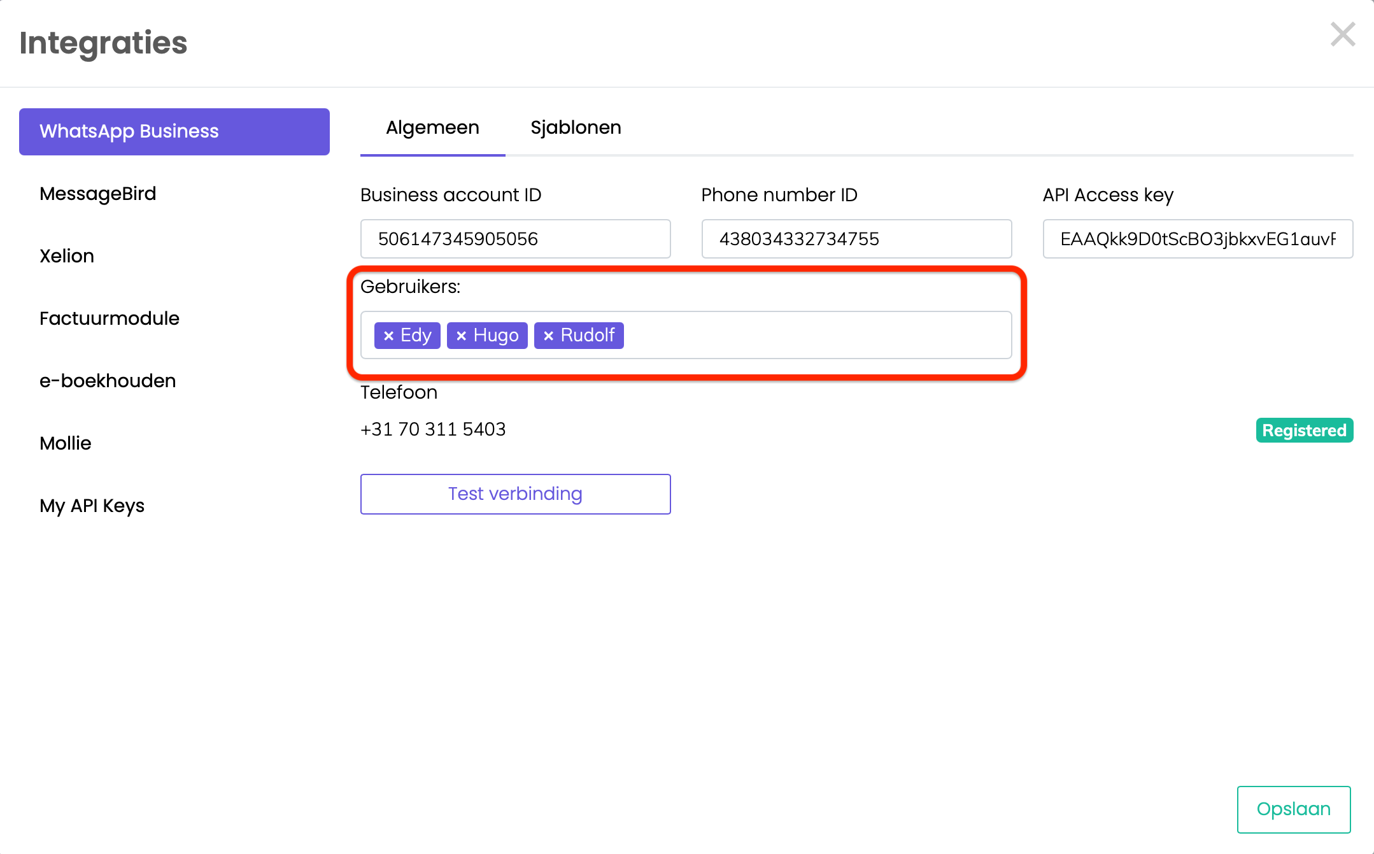This screenshot has width=1374, height=854.
Task: Open My API Keys section
Action: 92,506
